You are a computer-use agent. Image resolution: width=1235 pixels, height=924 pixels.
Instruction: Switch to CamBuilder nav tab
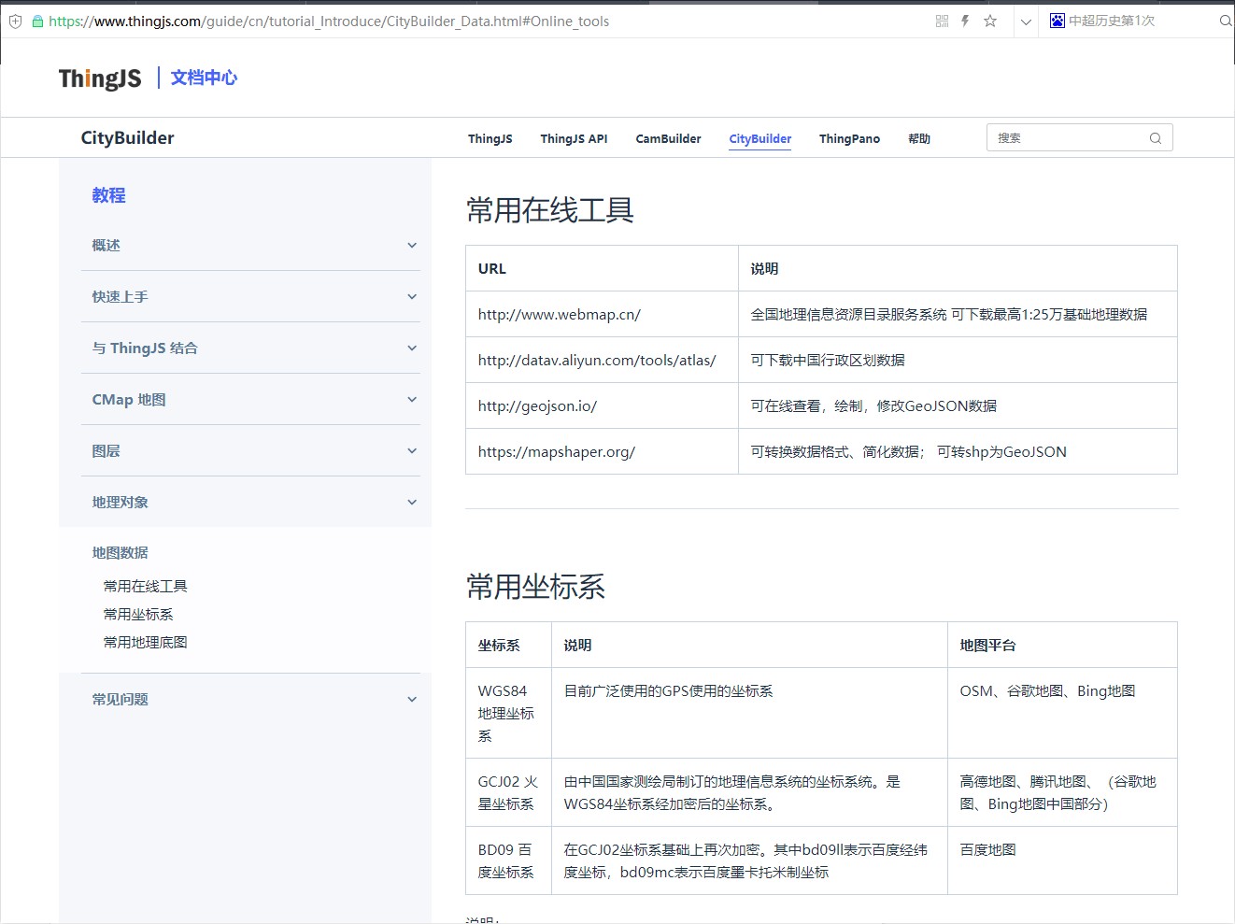click(668, 138)
